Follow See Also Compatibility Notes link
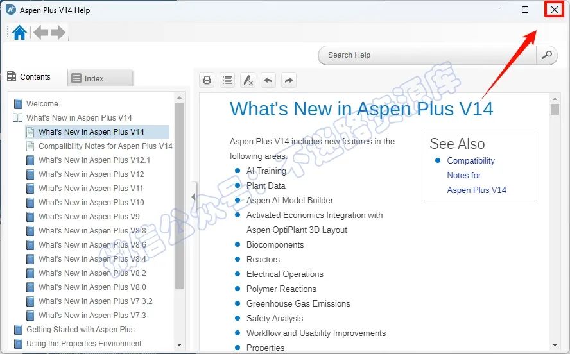 (476, 175)
